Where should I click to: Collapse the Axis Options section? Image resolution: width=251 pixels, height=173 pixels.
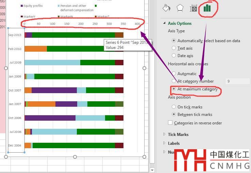pos(164,23)
